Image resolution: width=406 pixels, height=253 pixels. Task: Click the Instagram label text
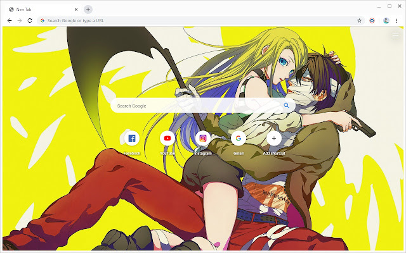[203, 153]
